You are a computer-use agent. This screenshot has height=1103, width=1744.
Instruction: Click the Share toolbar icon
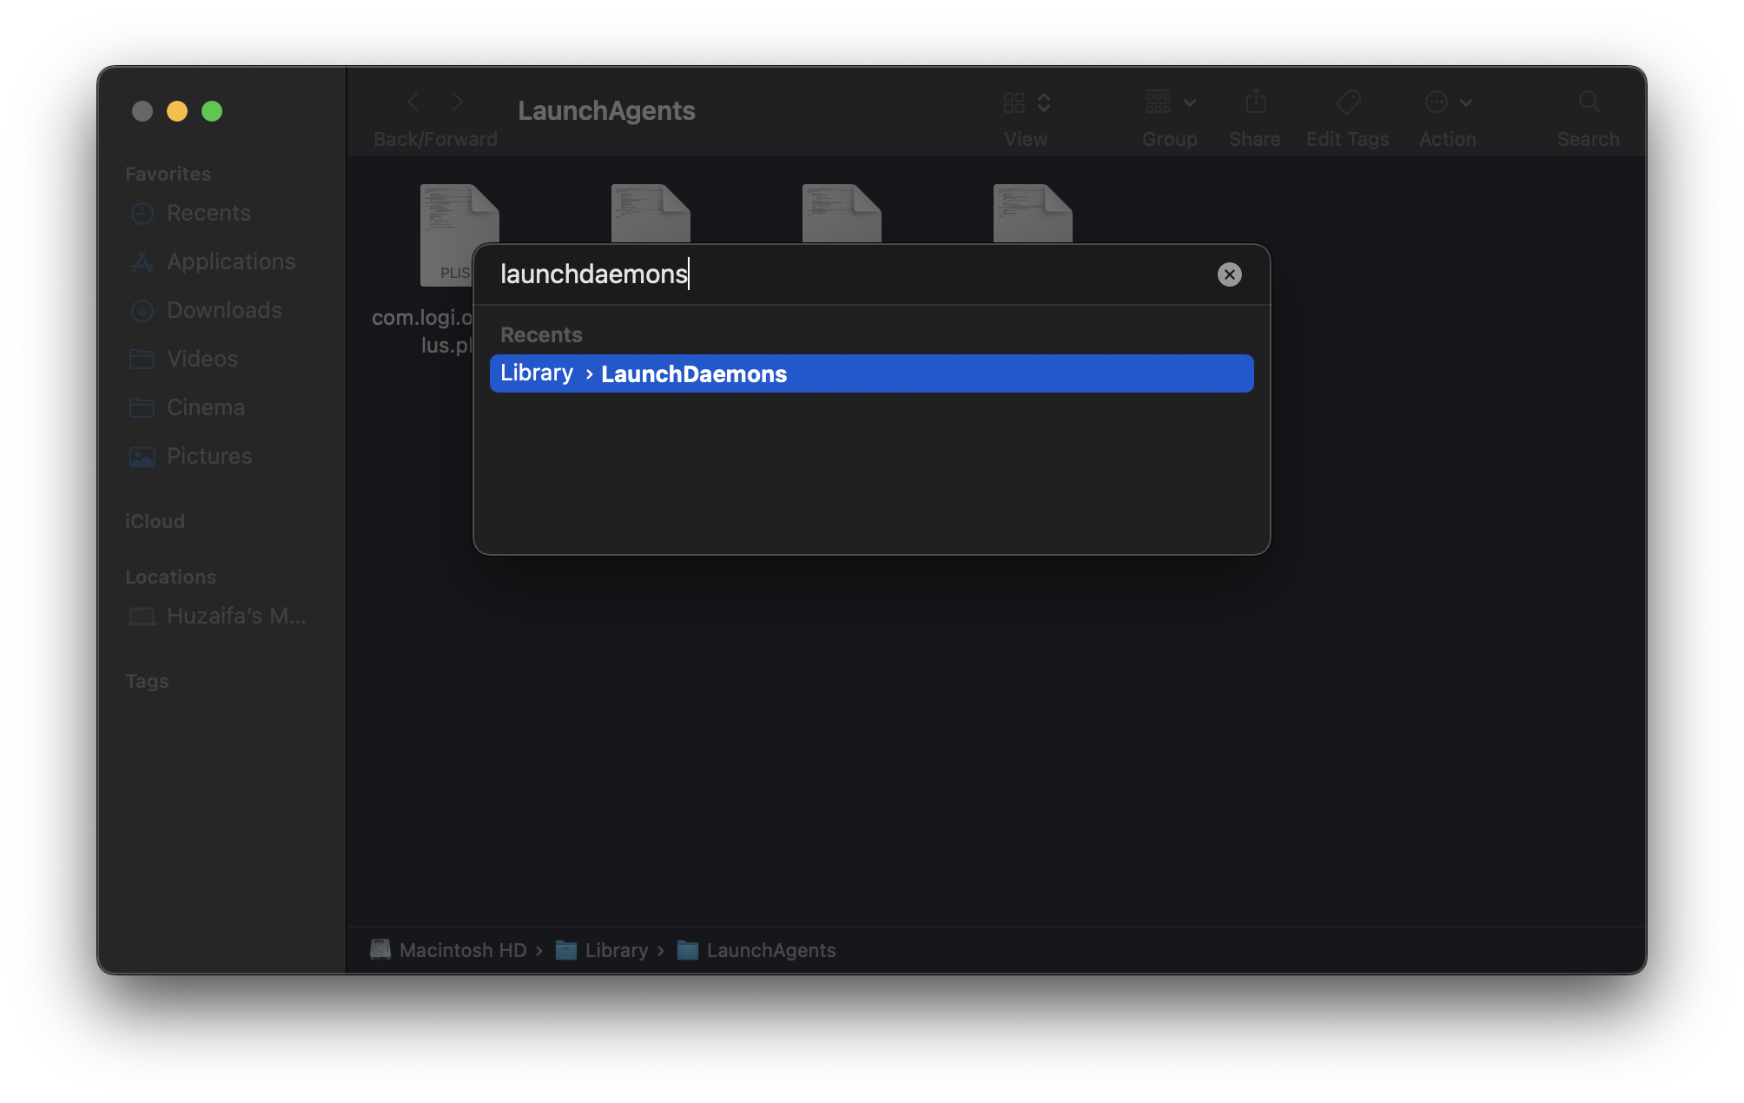(x=1255, y=102)
